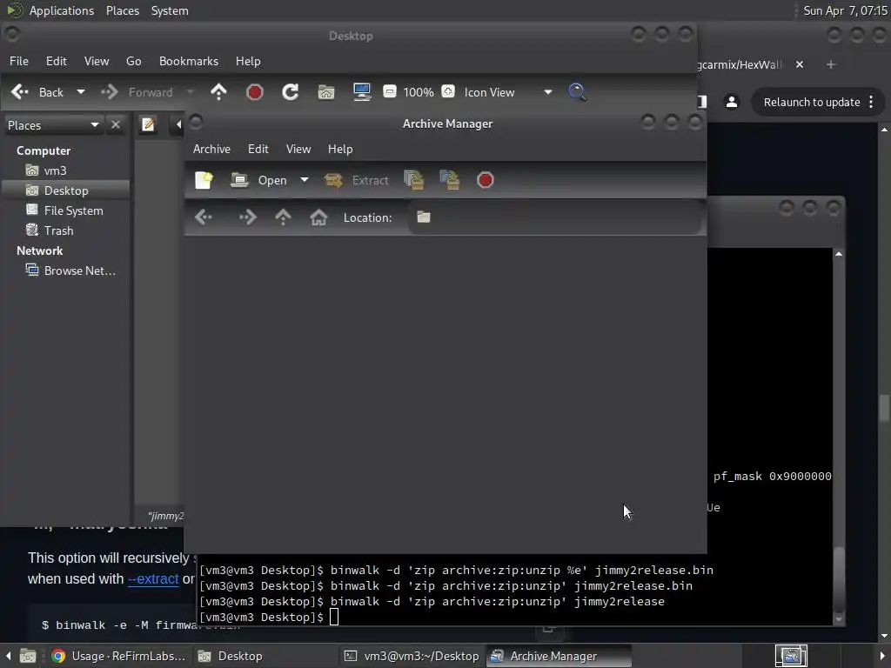Close the gcarmix/HexWalk browser tab
This screenshot has width=891, height=668.
(800, 64)
